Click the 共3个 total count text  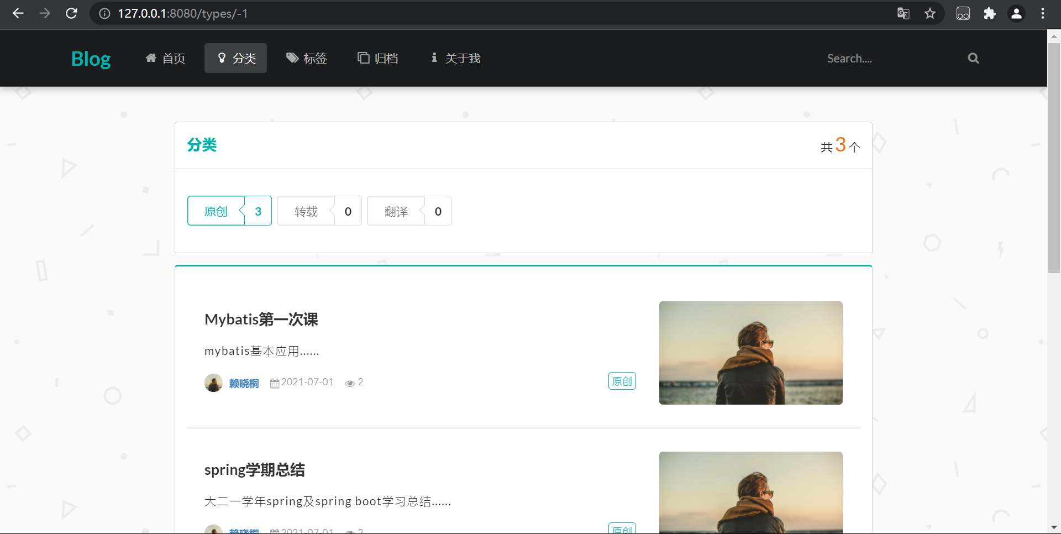(840, 145)
